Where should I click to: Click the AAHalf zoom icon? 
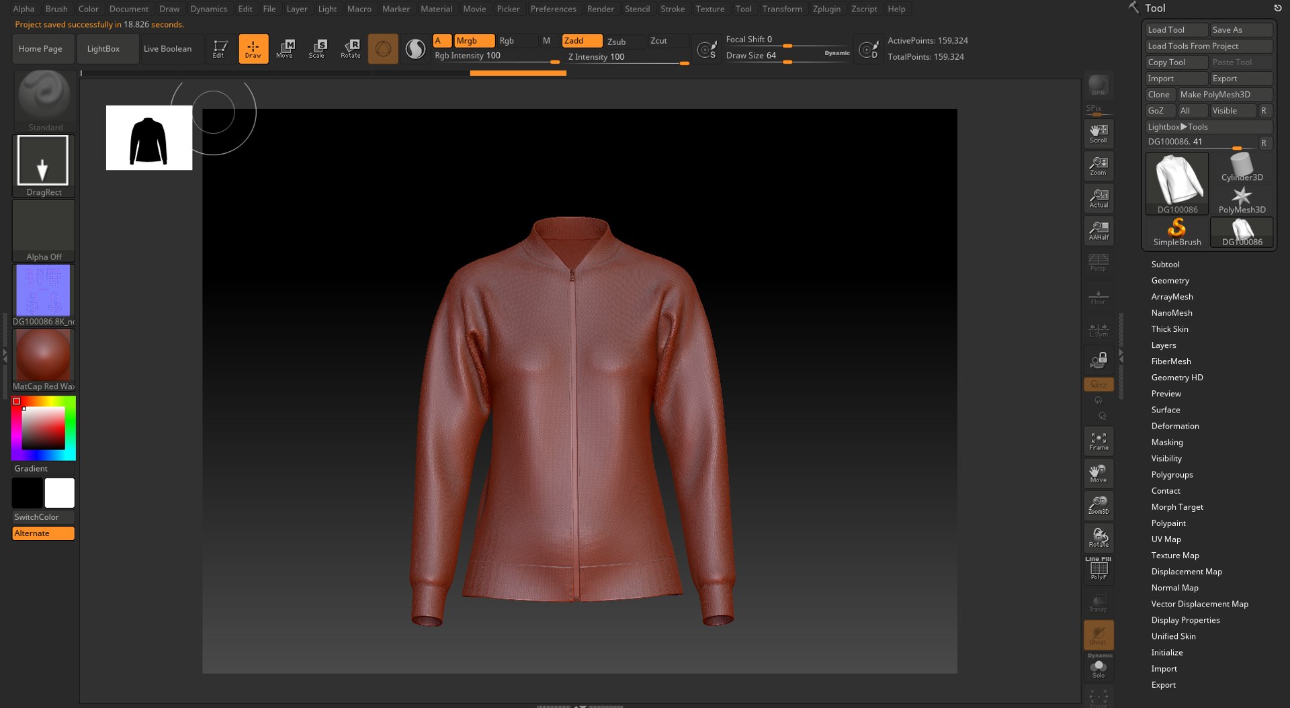click(x=1099, y=230)
